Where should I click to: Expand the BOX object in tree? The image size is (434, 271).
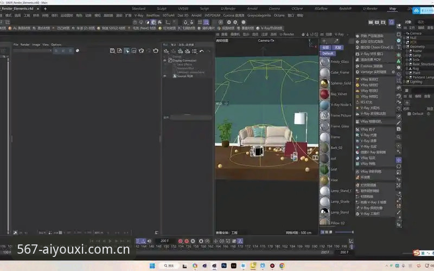click(404, 42)
